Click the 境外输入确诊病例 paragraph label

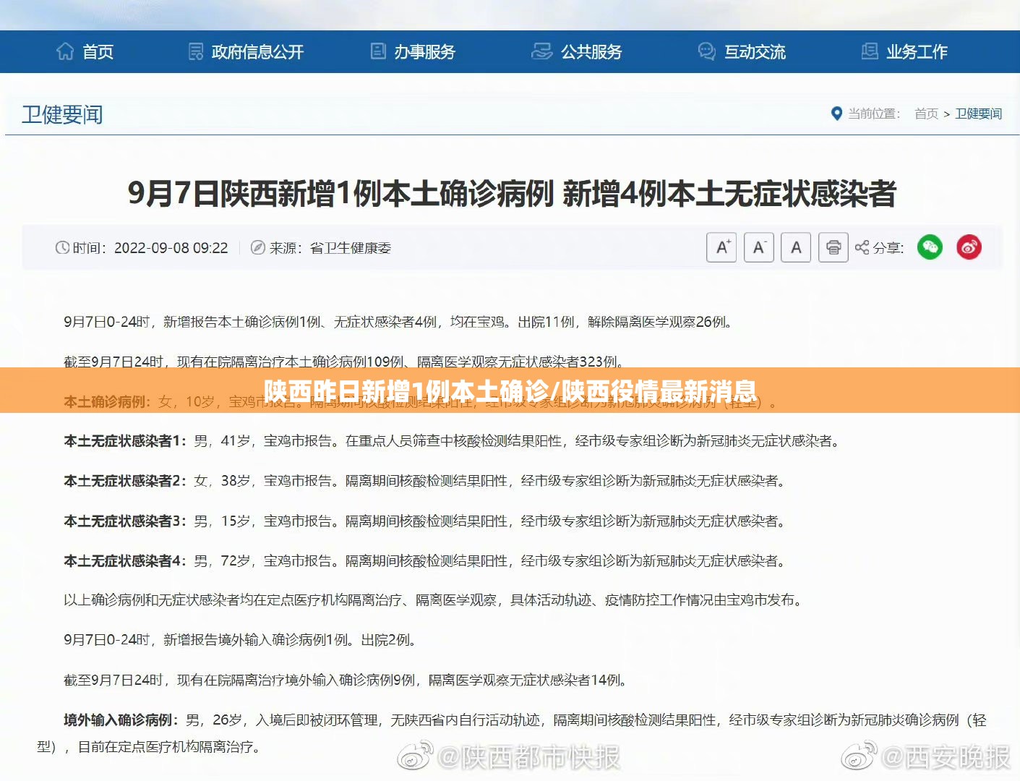(x=121, y=720)
